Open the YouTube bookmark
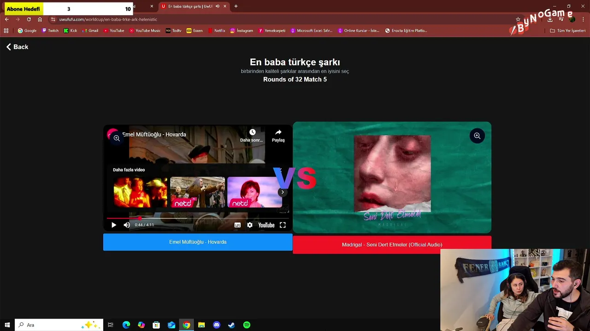The height and width of the screenshot is (331, 590). click(x=114, y=31)
